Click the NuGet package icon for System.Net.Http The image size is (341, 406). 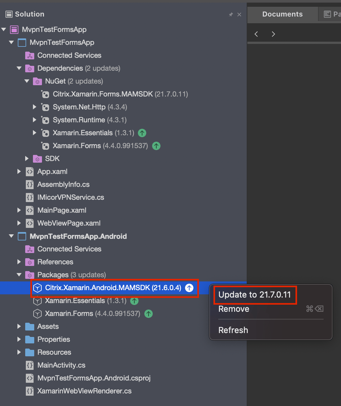[45, 107]
